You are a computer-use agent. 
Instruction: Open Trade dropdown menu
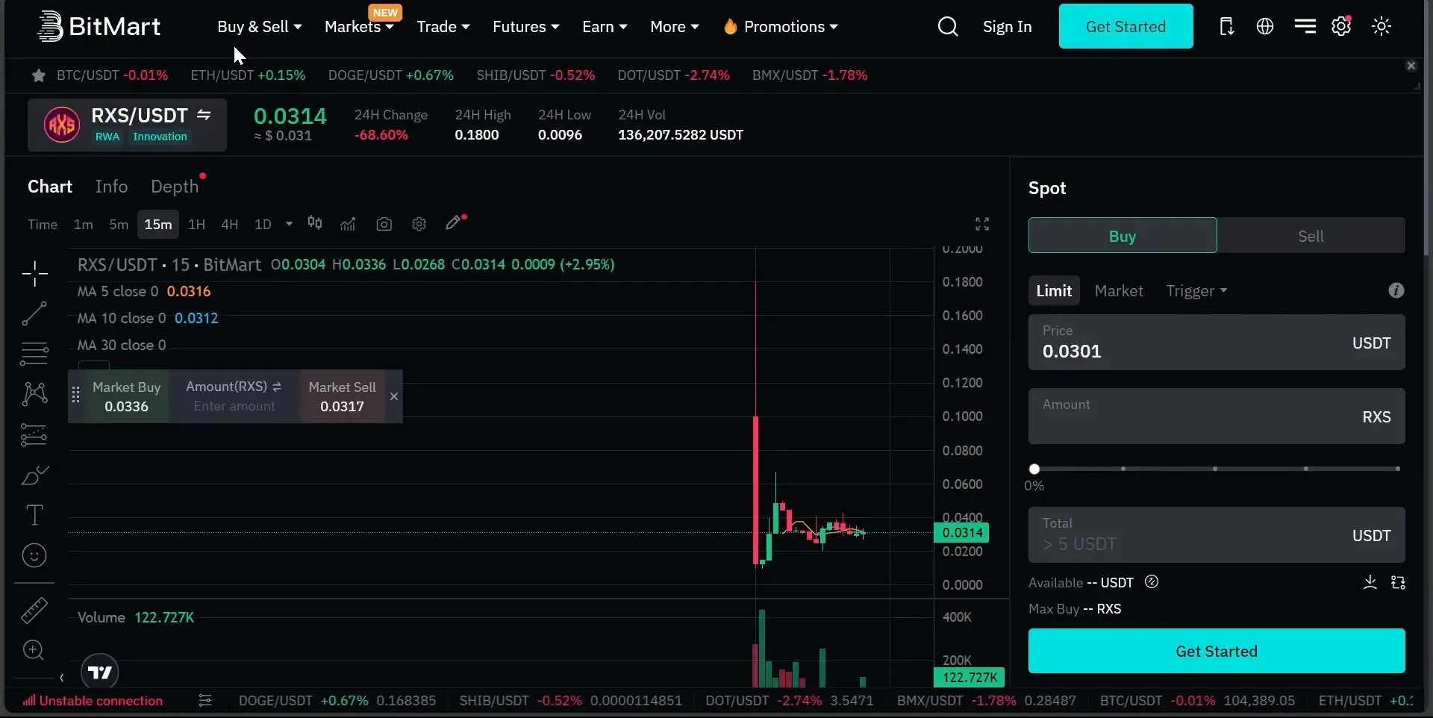443,27
